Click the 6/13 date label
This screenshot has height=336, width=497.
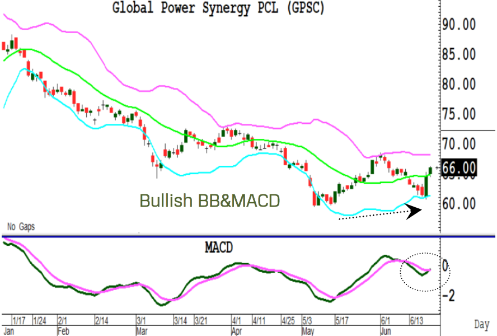[417, 321]
